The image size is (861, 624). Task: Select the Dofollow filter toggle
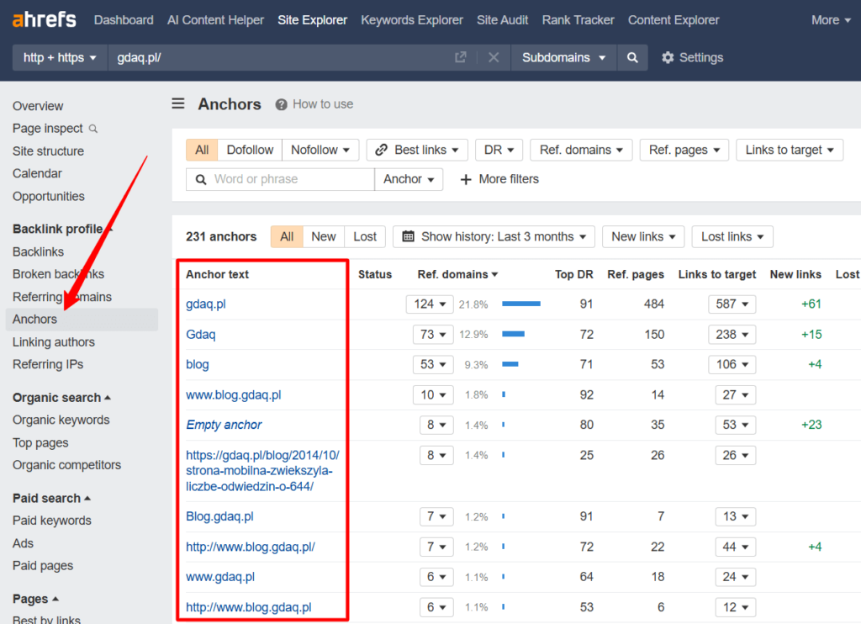pyautogui.click(x=250, y=150)
